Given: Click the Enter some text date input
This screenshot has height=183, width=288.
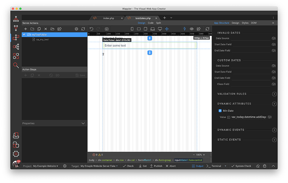Looking at the screenshot, I should tap(149, 45).
